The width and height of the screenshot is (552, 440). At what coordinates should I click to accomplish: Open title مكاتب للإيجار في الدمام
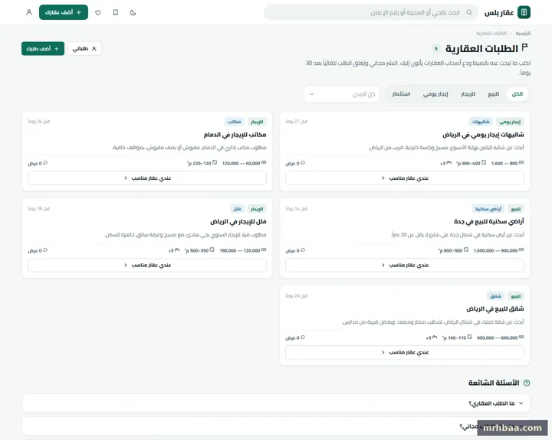(235, 135)
